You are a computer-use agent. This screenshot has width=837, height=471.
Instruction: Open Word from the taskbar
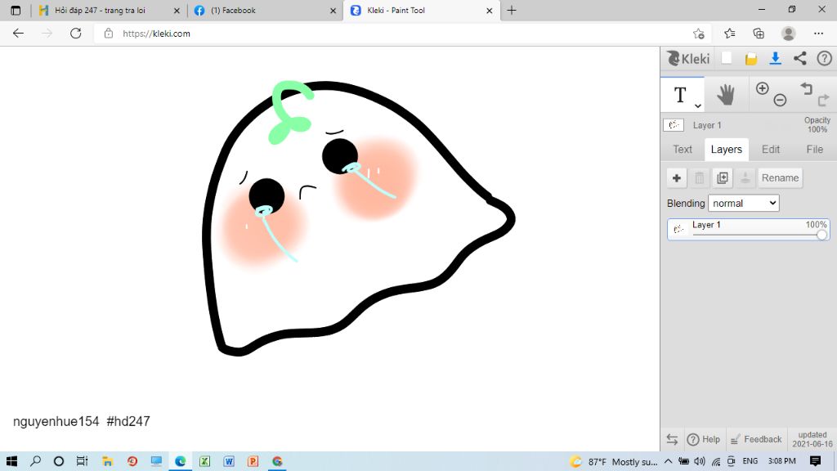point(229,461)
